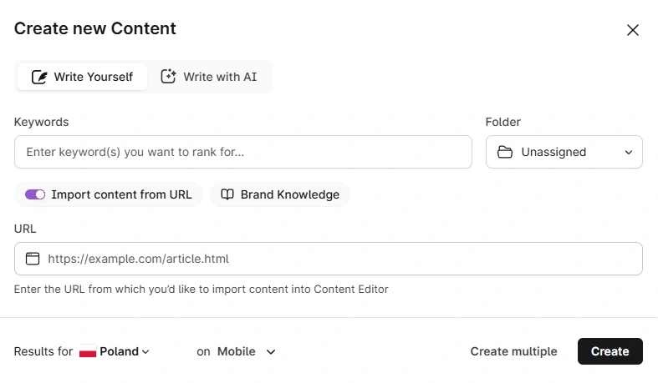Click the Poland flag icon
Image resolution: width=658 pixels, height=383 pixels.
click(88, 352)
